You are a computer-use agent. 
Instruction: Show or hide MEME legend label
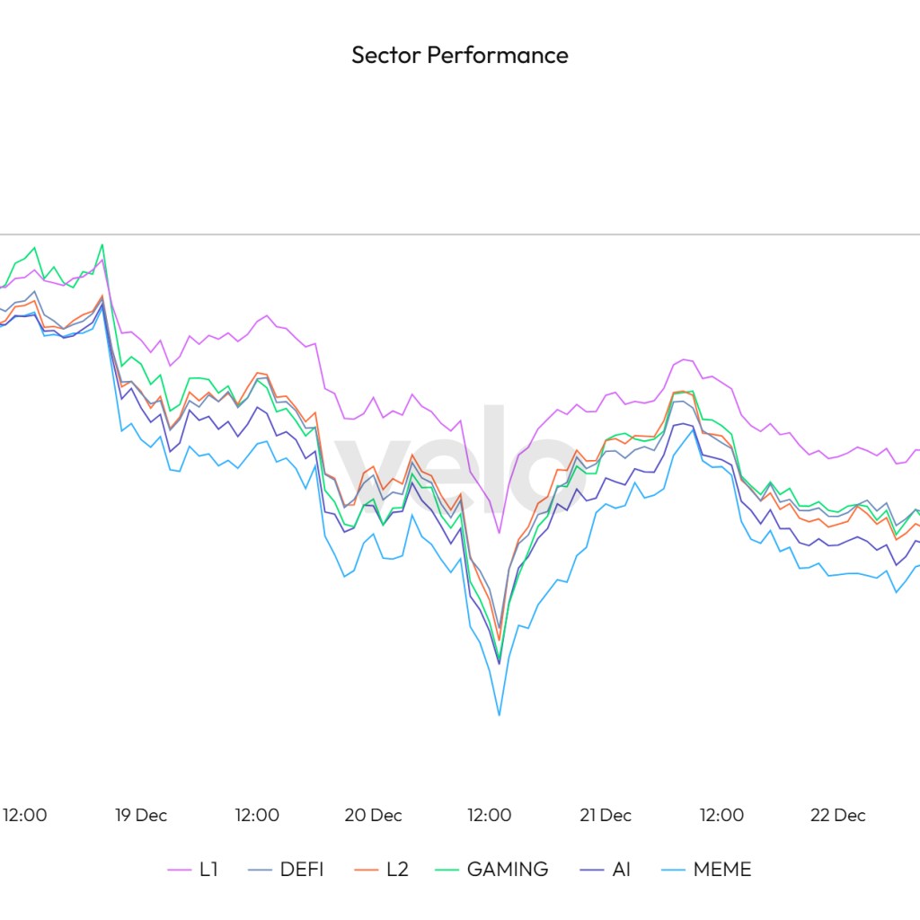point(721,870)
